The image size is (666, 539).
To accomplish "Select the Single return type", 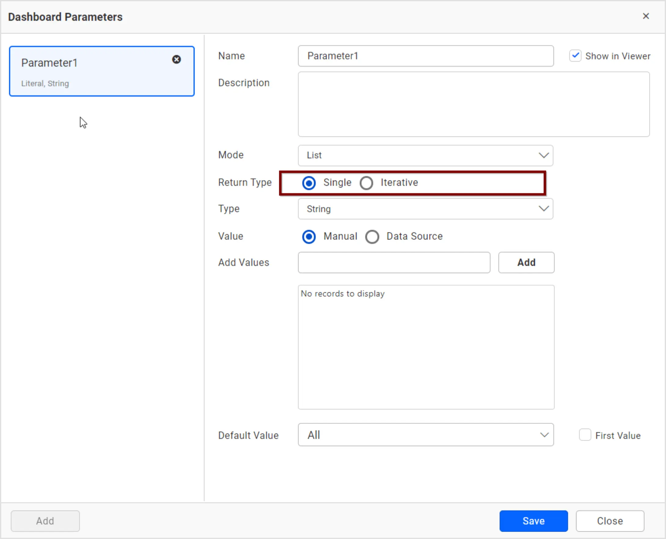I will click(309, 183).
